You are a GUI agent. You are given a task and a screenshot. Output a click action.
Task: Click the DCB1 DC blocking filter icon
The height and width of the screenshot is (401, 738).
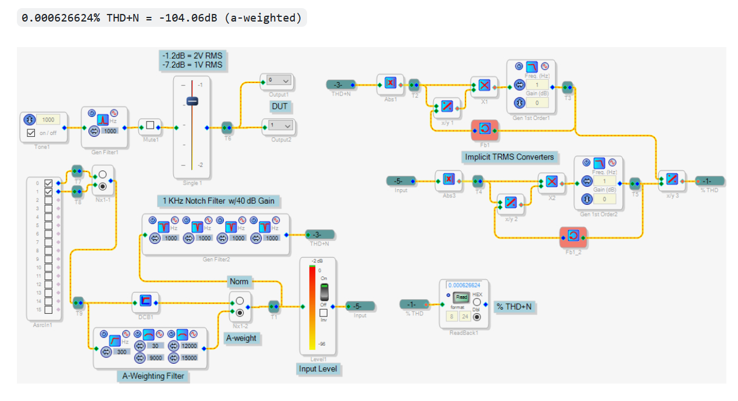click(x=145, y=301)
